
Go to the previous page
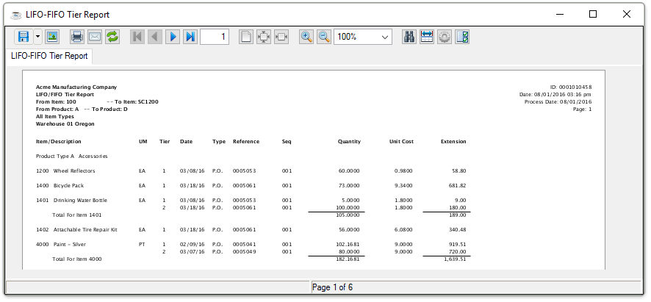click(x=155, y=37)
